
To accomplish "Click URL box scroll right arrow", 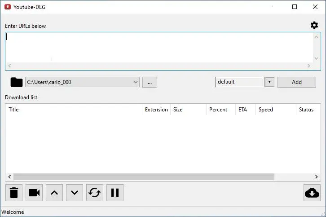I will 309,66.
